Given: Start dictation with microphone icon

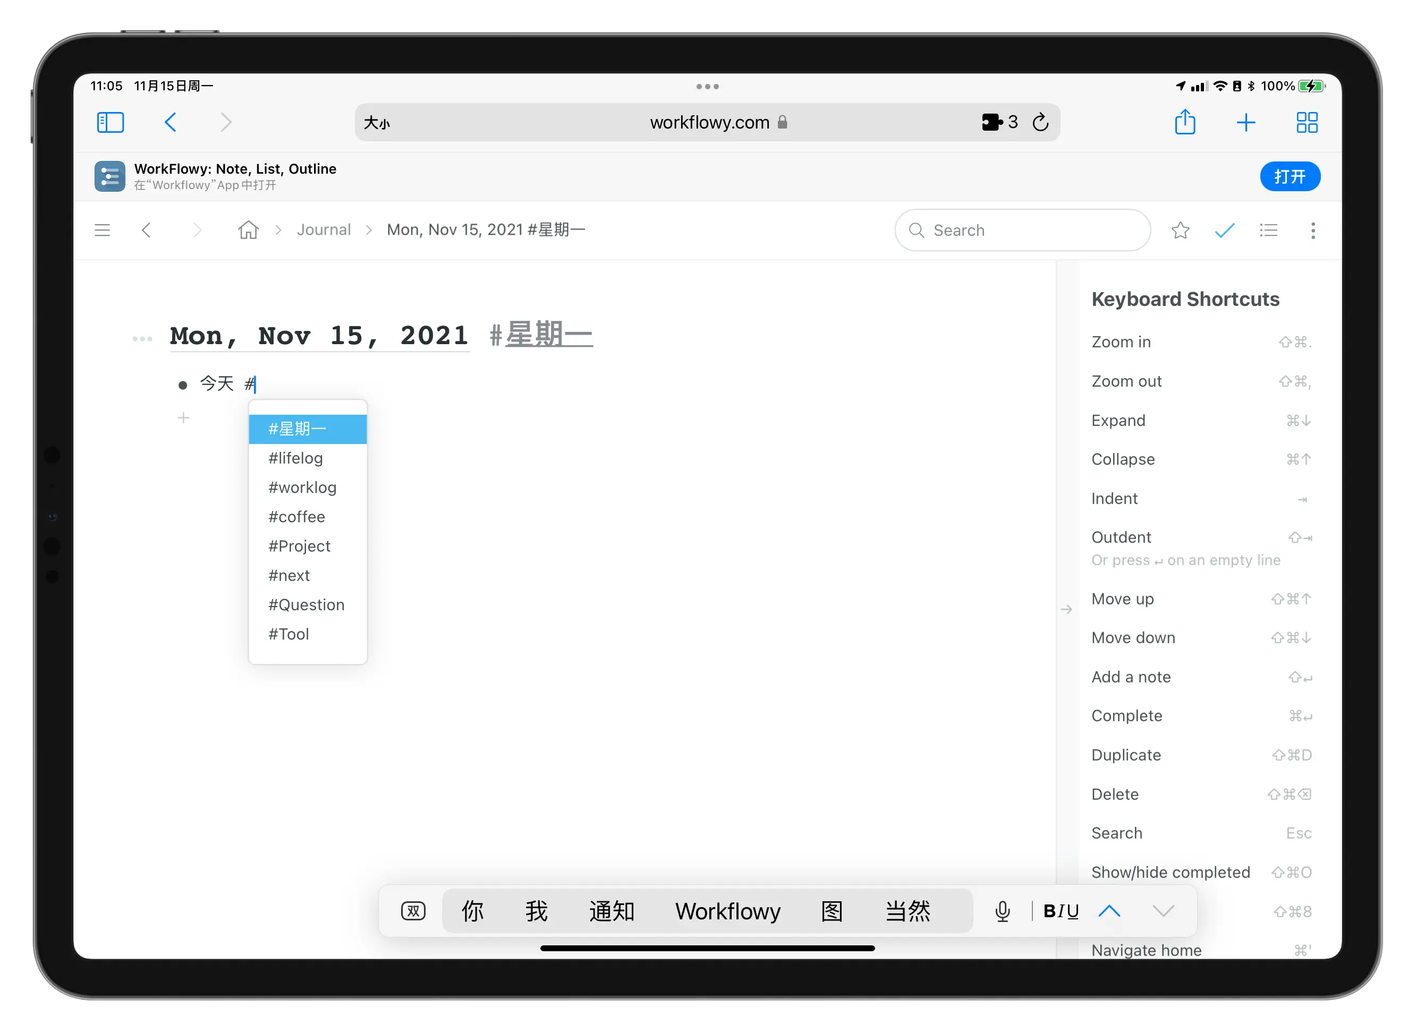Looking at the screenshot, I should point(1003,911).
